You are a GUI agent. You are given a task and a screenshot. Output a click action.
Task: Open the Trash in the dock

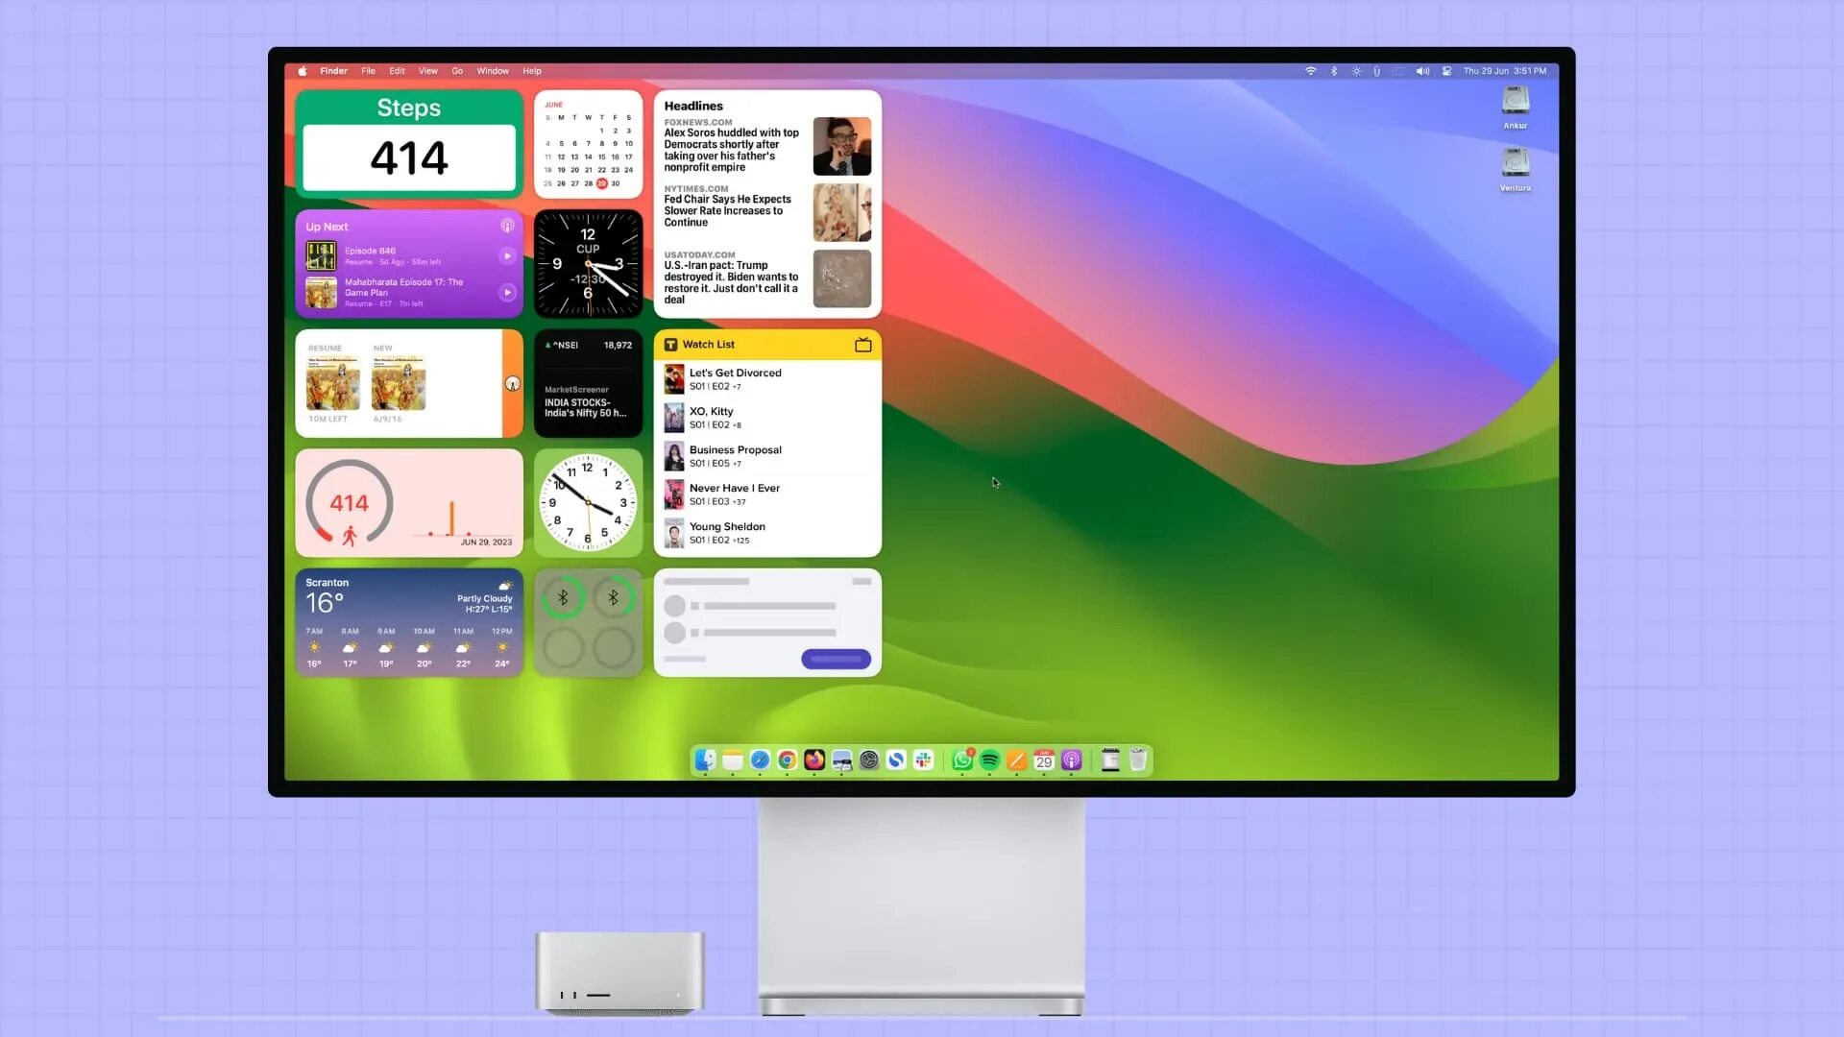[x=1138, y=760]
